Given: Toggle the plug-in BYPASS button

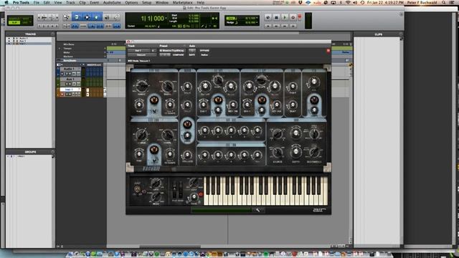Looking at the screenshot, I should click(204, 50).
